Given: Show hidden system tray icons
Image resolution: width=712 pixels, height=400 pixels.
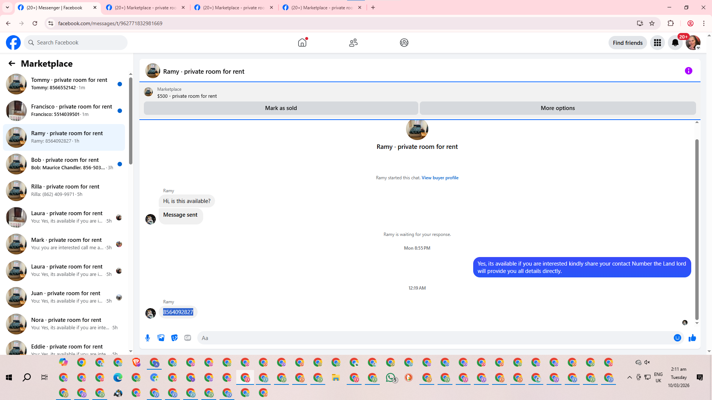Looking at the screenshot, I should coord(629,377).
